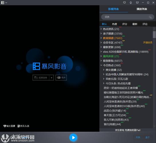Open the 资讯头条 shortcut at bottom left

coord(23,126)
